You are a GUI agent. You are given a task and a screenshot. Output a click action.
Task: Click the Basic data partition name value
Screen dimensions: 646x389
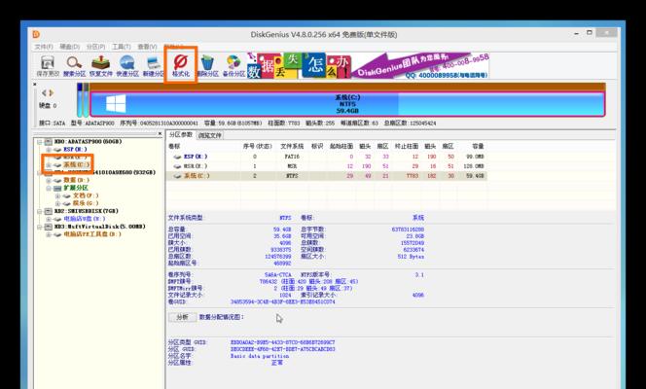(x=260, y=356)
